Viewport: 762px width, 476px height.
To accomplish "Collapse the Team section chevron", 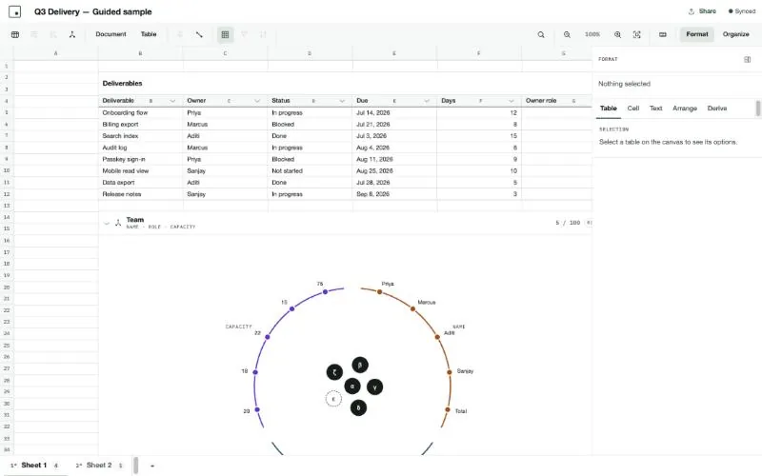I will (107, 224).
